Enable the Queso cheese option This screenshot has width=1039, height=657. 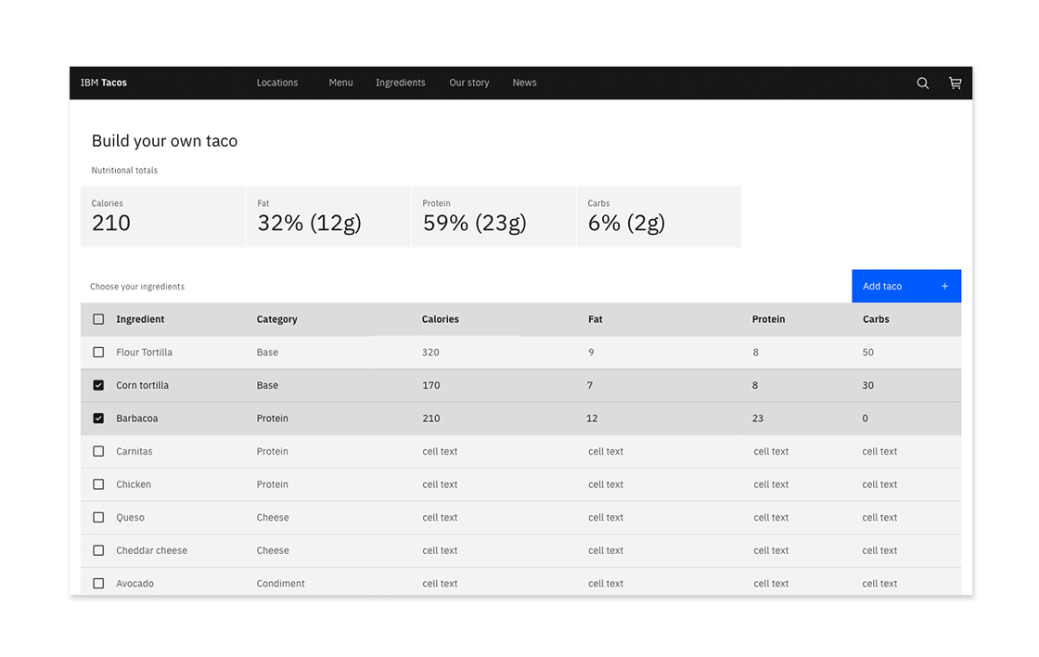pyautogui.click(x=98, y=517)
